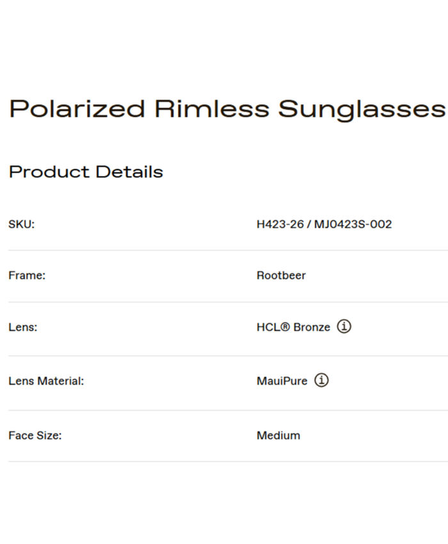The image size is (448, 544).
Task: Click the word Bronze in the lens row
Action: (312, 327)
